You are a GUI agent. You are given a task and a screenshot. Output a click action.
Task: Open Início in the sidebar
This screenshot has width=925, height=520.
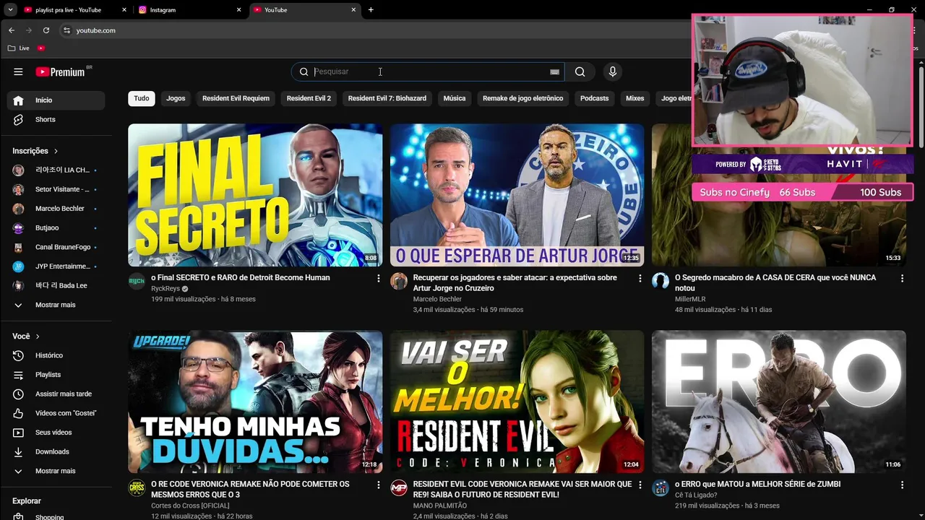(x=56, y=100)
